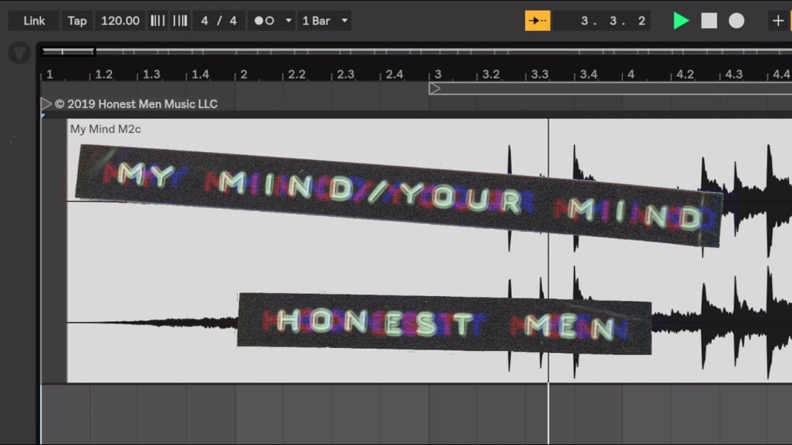Click beat ruler marker 2
The image size is (792, 445).
point(244,75)
